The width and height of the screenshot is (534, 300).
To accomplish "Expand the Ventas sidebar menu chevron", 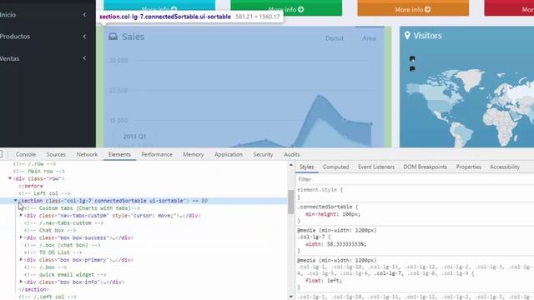I will (x=84, y=58).
